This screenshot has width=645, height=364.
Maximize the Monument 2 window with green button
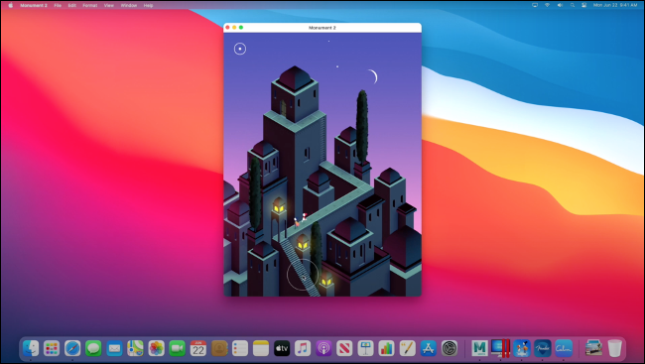click(x=241, y=28)
